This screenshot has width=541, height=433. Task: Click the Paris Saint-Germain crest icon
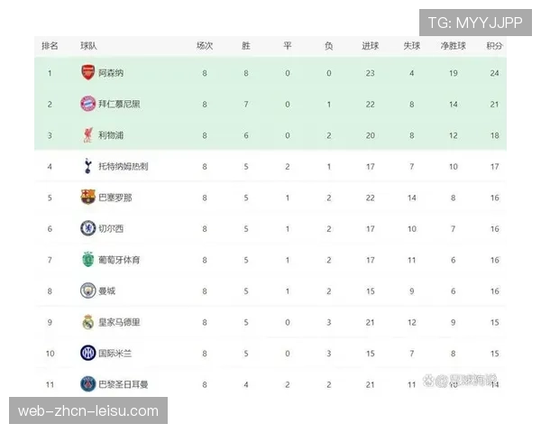87,384
